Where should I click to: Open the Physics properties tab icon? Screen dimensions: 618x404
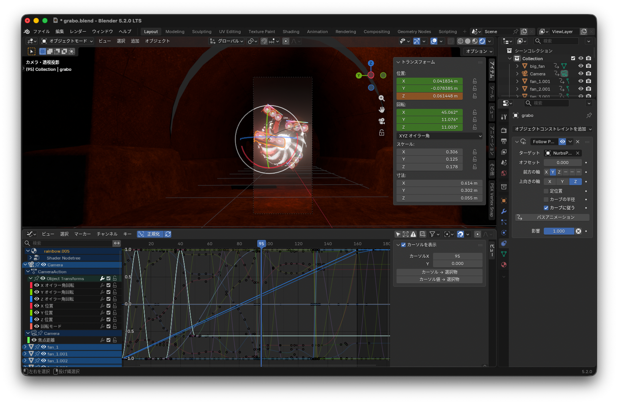504,233
